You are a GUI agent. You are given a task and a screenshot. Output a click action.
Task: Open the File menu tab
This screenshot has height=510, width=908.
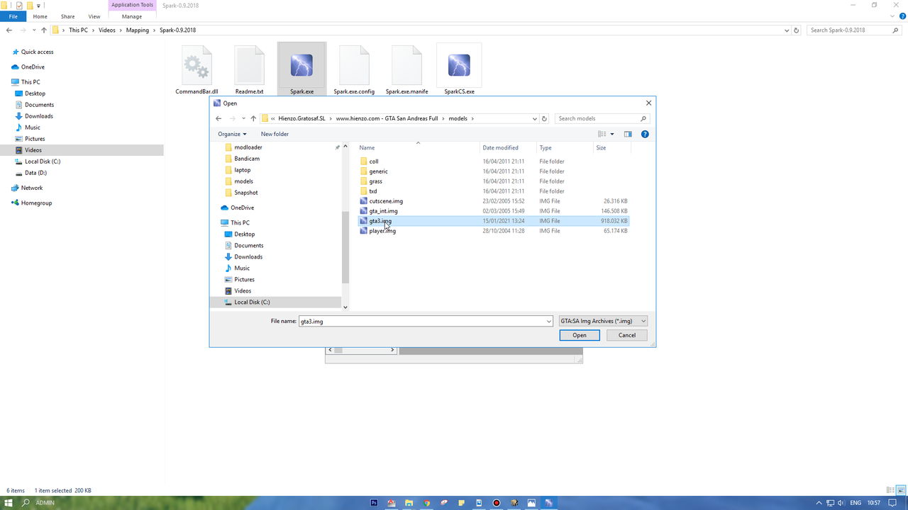[13, 16]
